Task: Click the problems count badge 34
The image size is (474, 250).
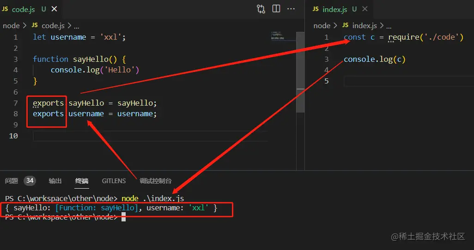Action: coord(30,180)
